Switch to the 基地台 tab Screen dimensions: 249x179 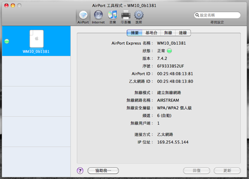[151, 33]
